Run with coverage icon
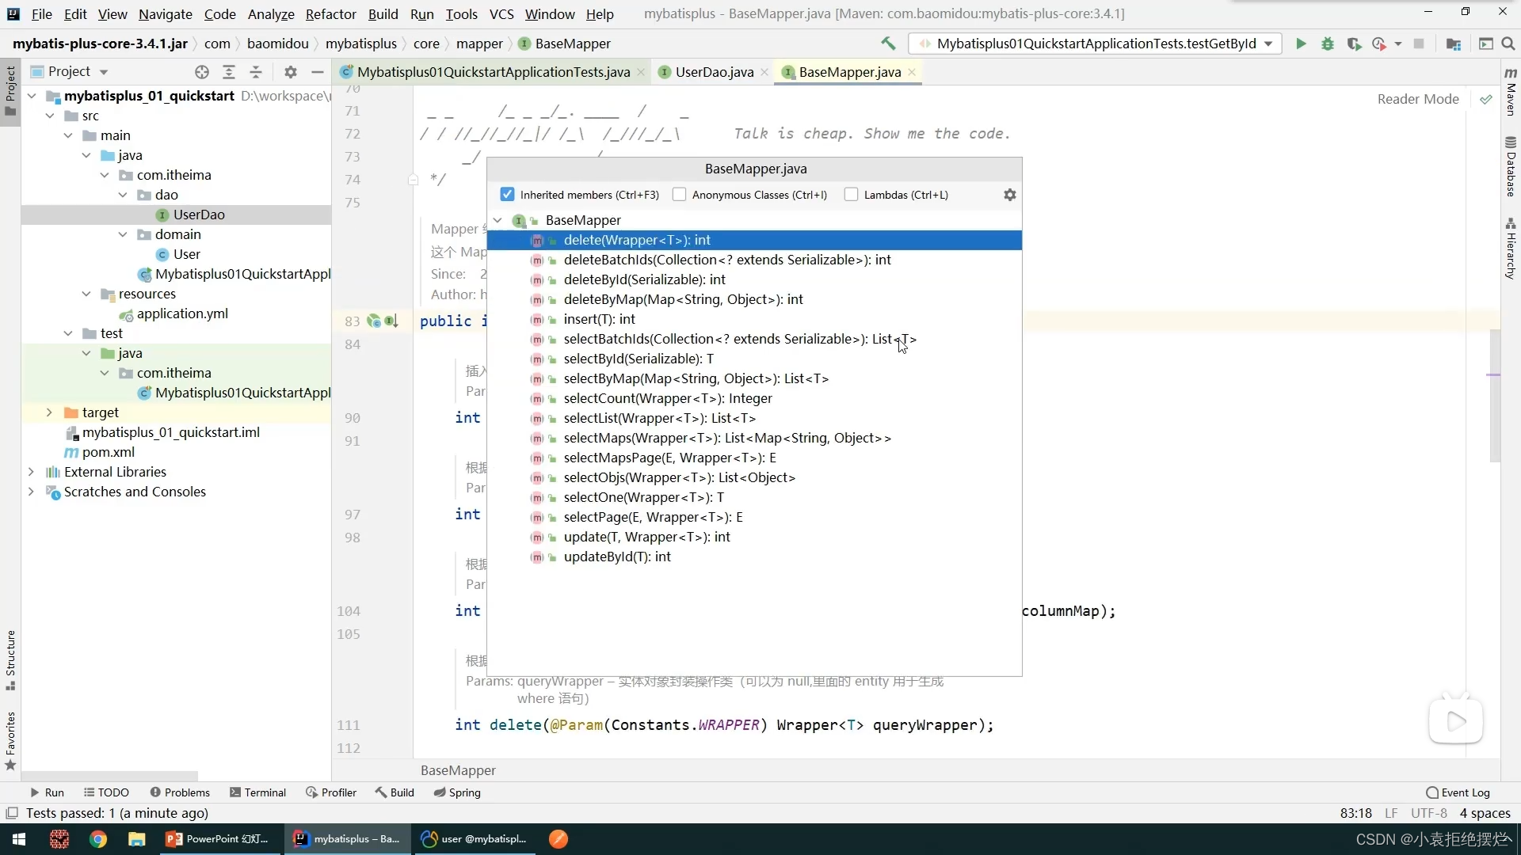 (x=1354, y=44)
